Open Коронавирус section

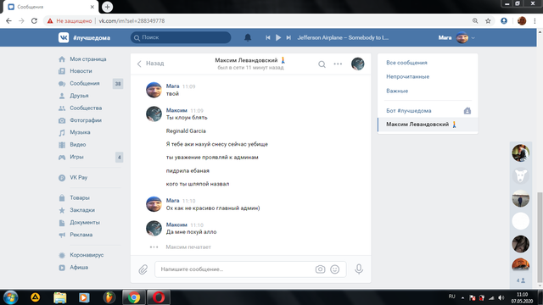pos(87,255)
